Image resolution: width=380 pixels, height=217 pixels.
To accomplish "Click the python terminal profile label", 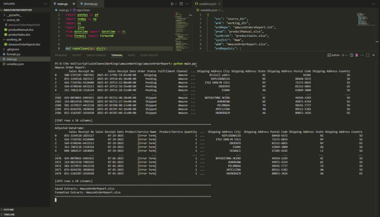I will tap(334, 55).
